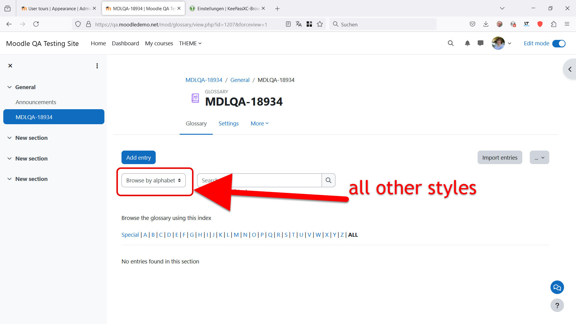Browse glossary entries under letter Z
The image size is (576, 324).
[x=342, y=235]
